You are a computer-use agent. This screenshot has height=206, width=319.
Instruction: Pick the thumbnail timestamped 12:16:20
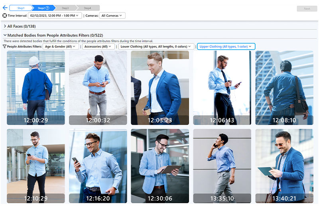pos(98,166)
